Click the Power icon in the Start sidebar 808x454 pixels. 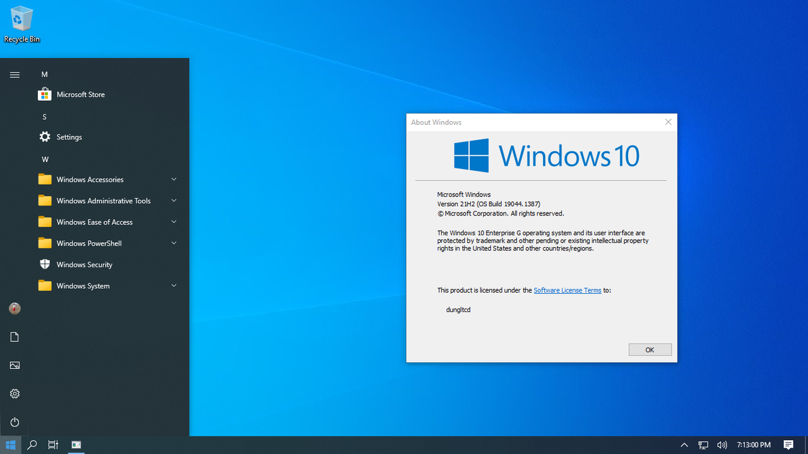(14, 422)
